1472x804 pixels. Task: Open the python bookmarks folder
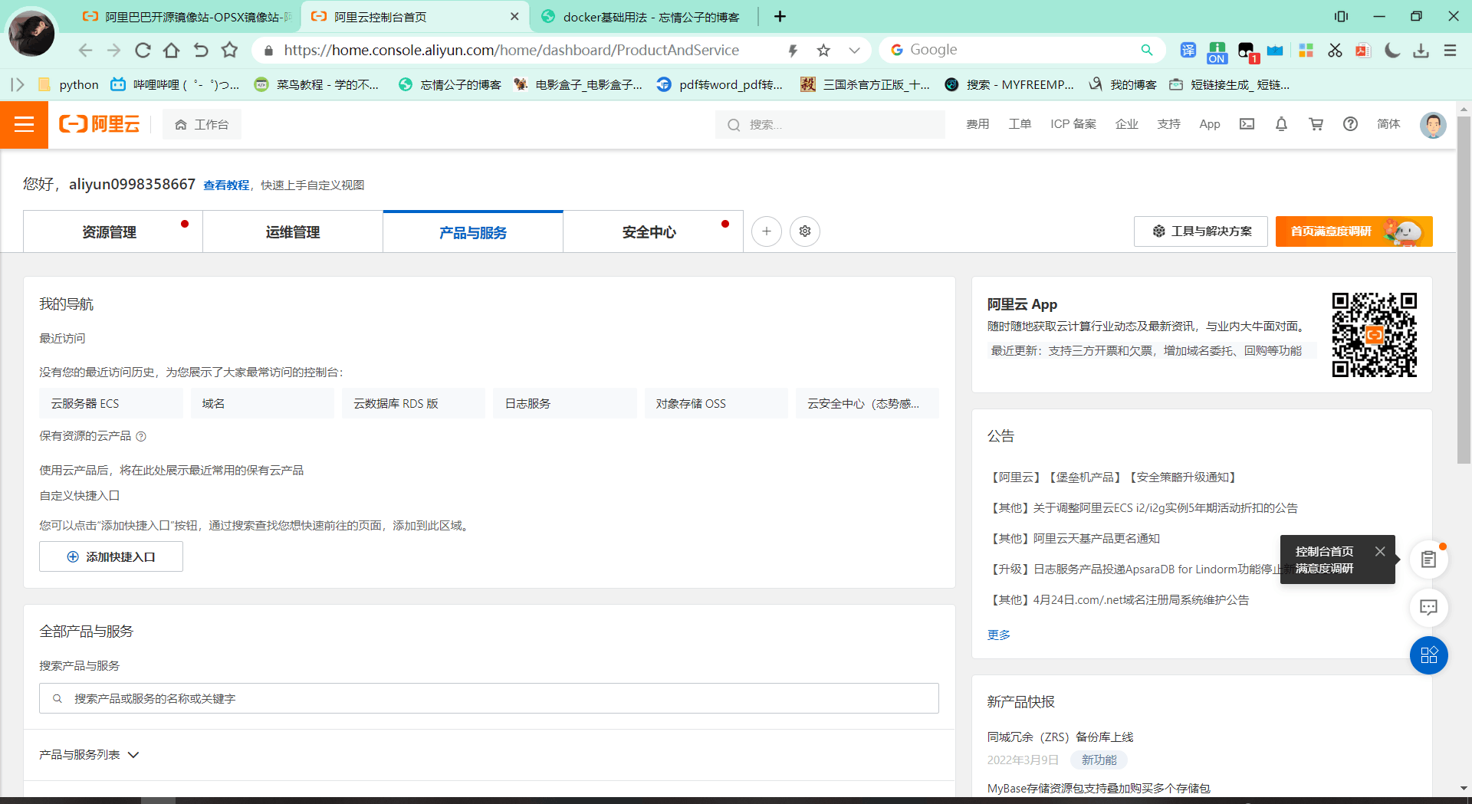coord(69,84)
